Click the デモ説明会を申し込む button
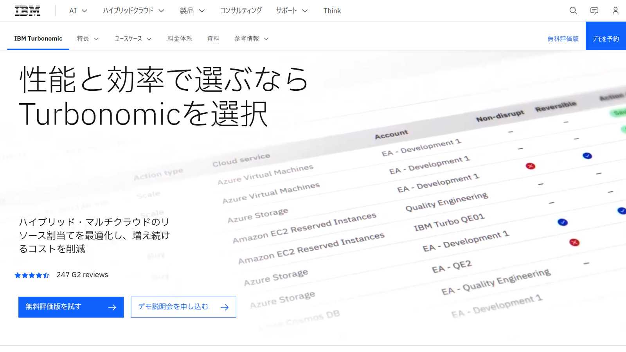The height and width of the screenshot is (352, 626). click(183, 307)
